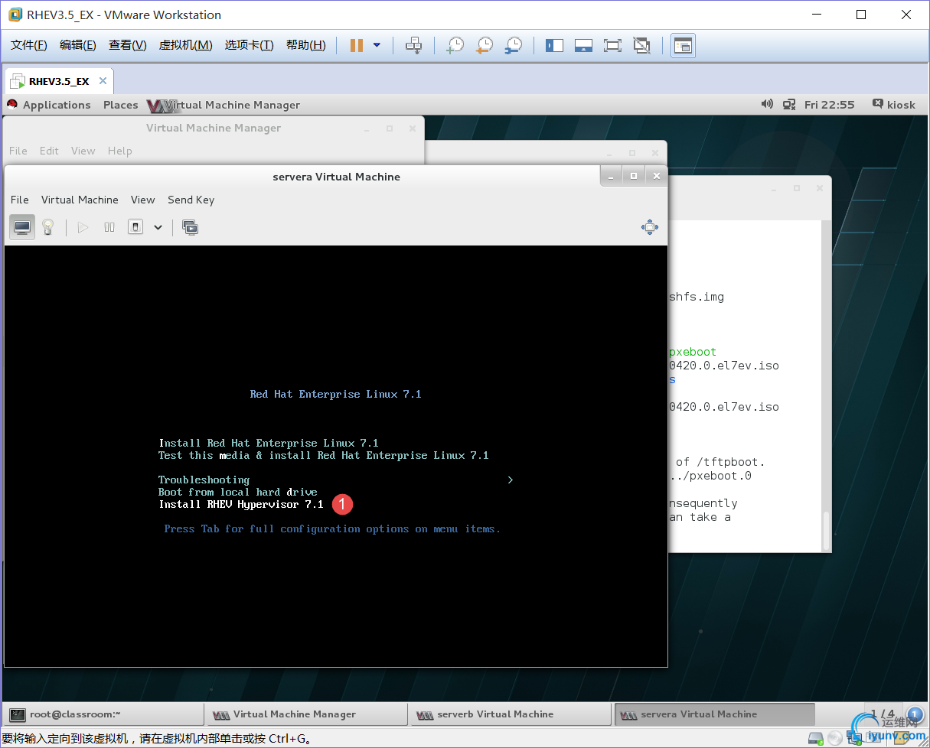This screenshot has width=930, height=748.
Task: Expand the Troubleshooting submenu arrow
Action: pyautogui.click(x=510, y=480)
